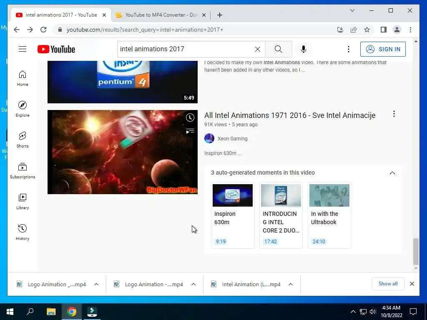Image resolution: width=427 pixels, height=320 pixels.
Task: Open Chrome tab search dropdown
Action: pyautogui.click(x=352, y=10)
